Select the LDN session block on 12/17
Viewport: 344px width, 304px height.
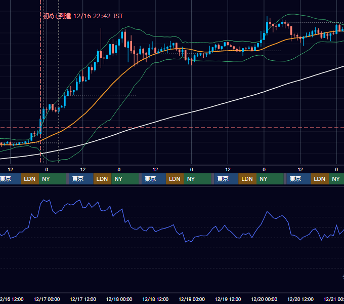click(x=103, y=179)
